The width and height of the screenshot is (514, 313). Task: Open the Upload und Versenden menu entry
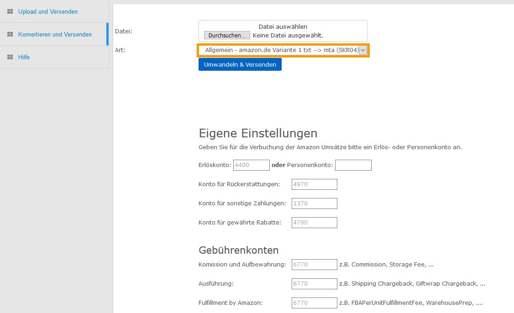point(48,11)
